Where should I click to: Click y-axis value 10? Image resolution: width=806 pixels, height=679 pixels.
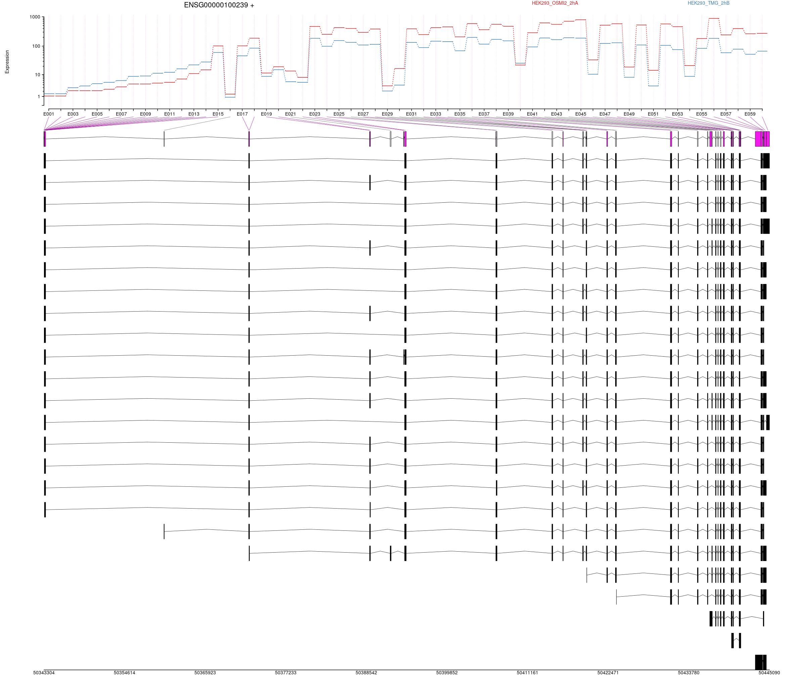click(37, 75)
